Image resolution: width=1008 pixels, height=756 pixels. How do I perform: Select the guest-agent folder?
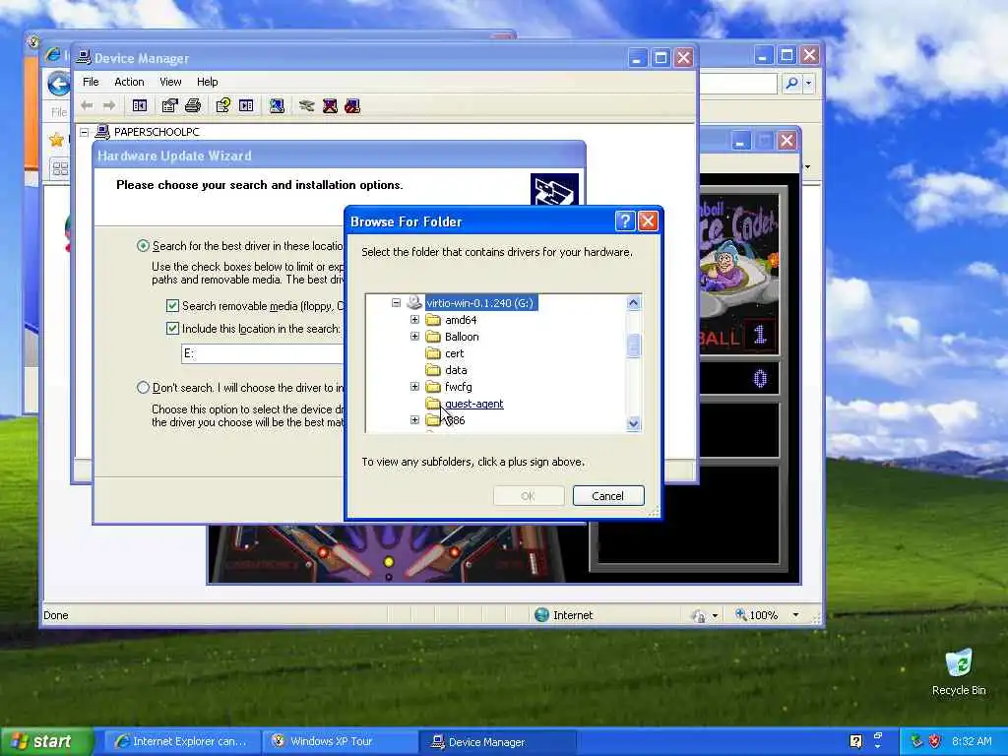pos(473,403)
